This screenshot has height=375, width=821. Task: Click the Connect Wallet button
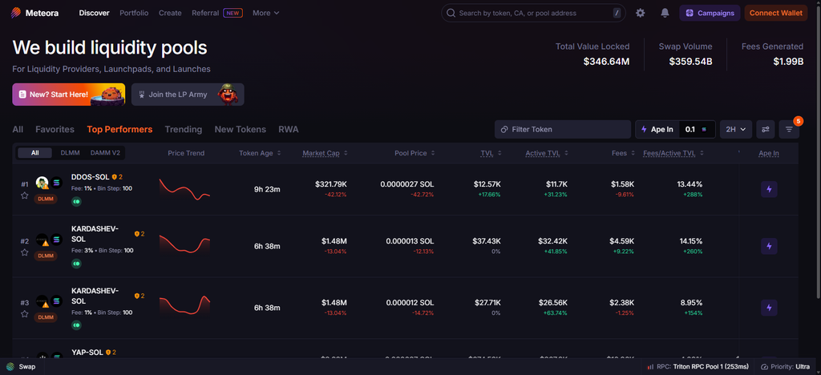775,13
